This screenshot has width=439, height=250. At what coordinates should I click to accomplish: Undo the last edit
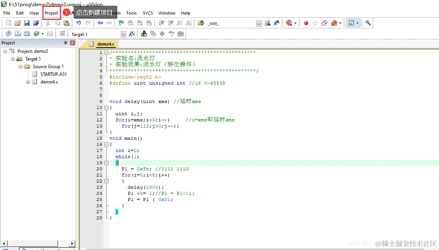(x=79, y=23)
